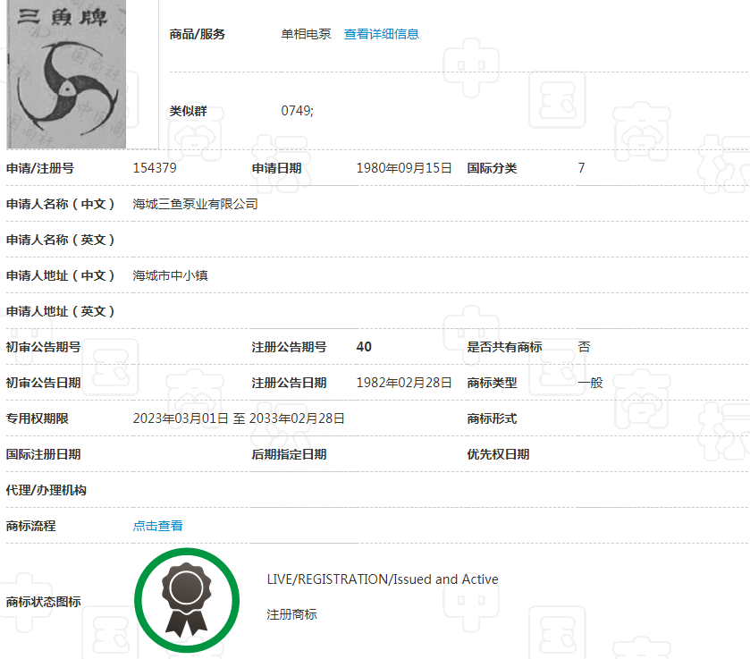The image size is (750, 659).
Task: Click the similar group code 0749;
Action: tap(297, 111)
